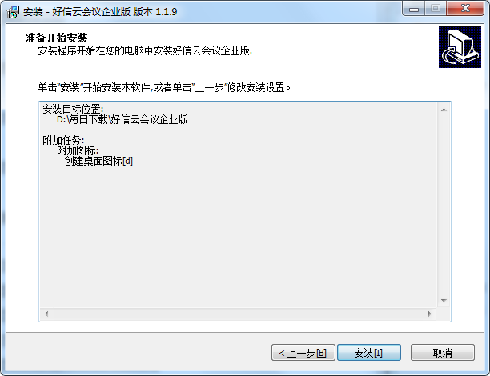Click the 附加图标 line in the summary

tap(78, 150)
